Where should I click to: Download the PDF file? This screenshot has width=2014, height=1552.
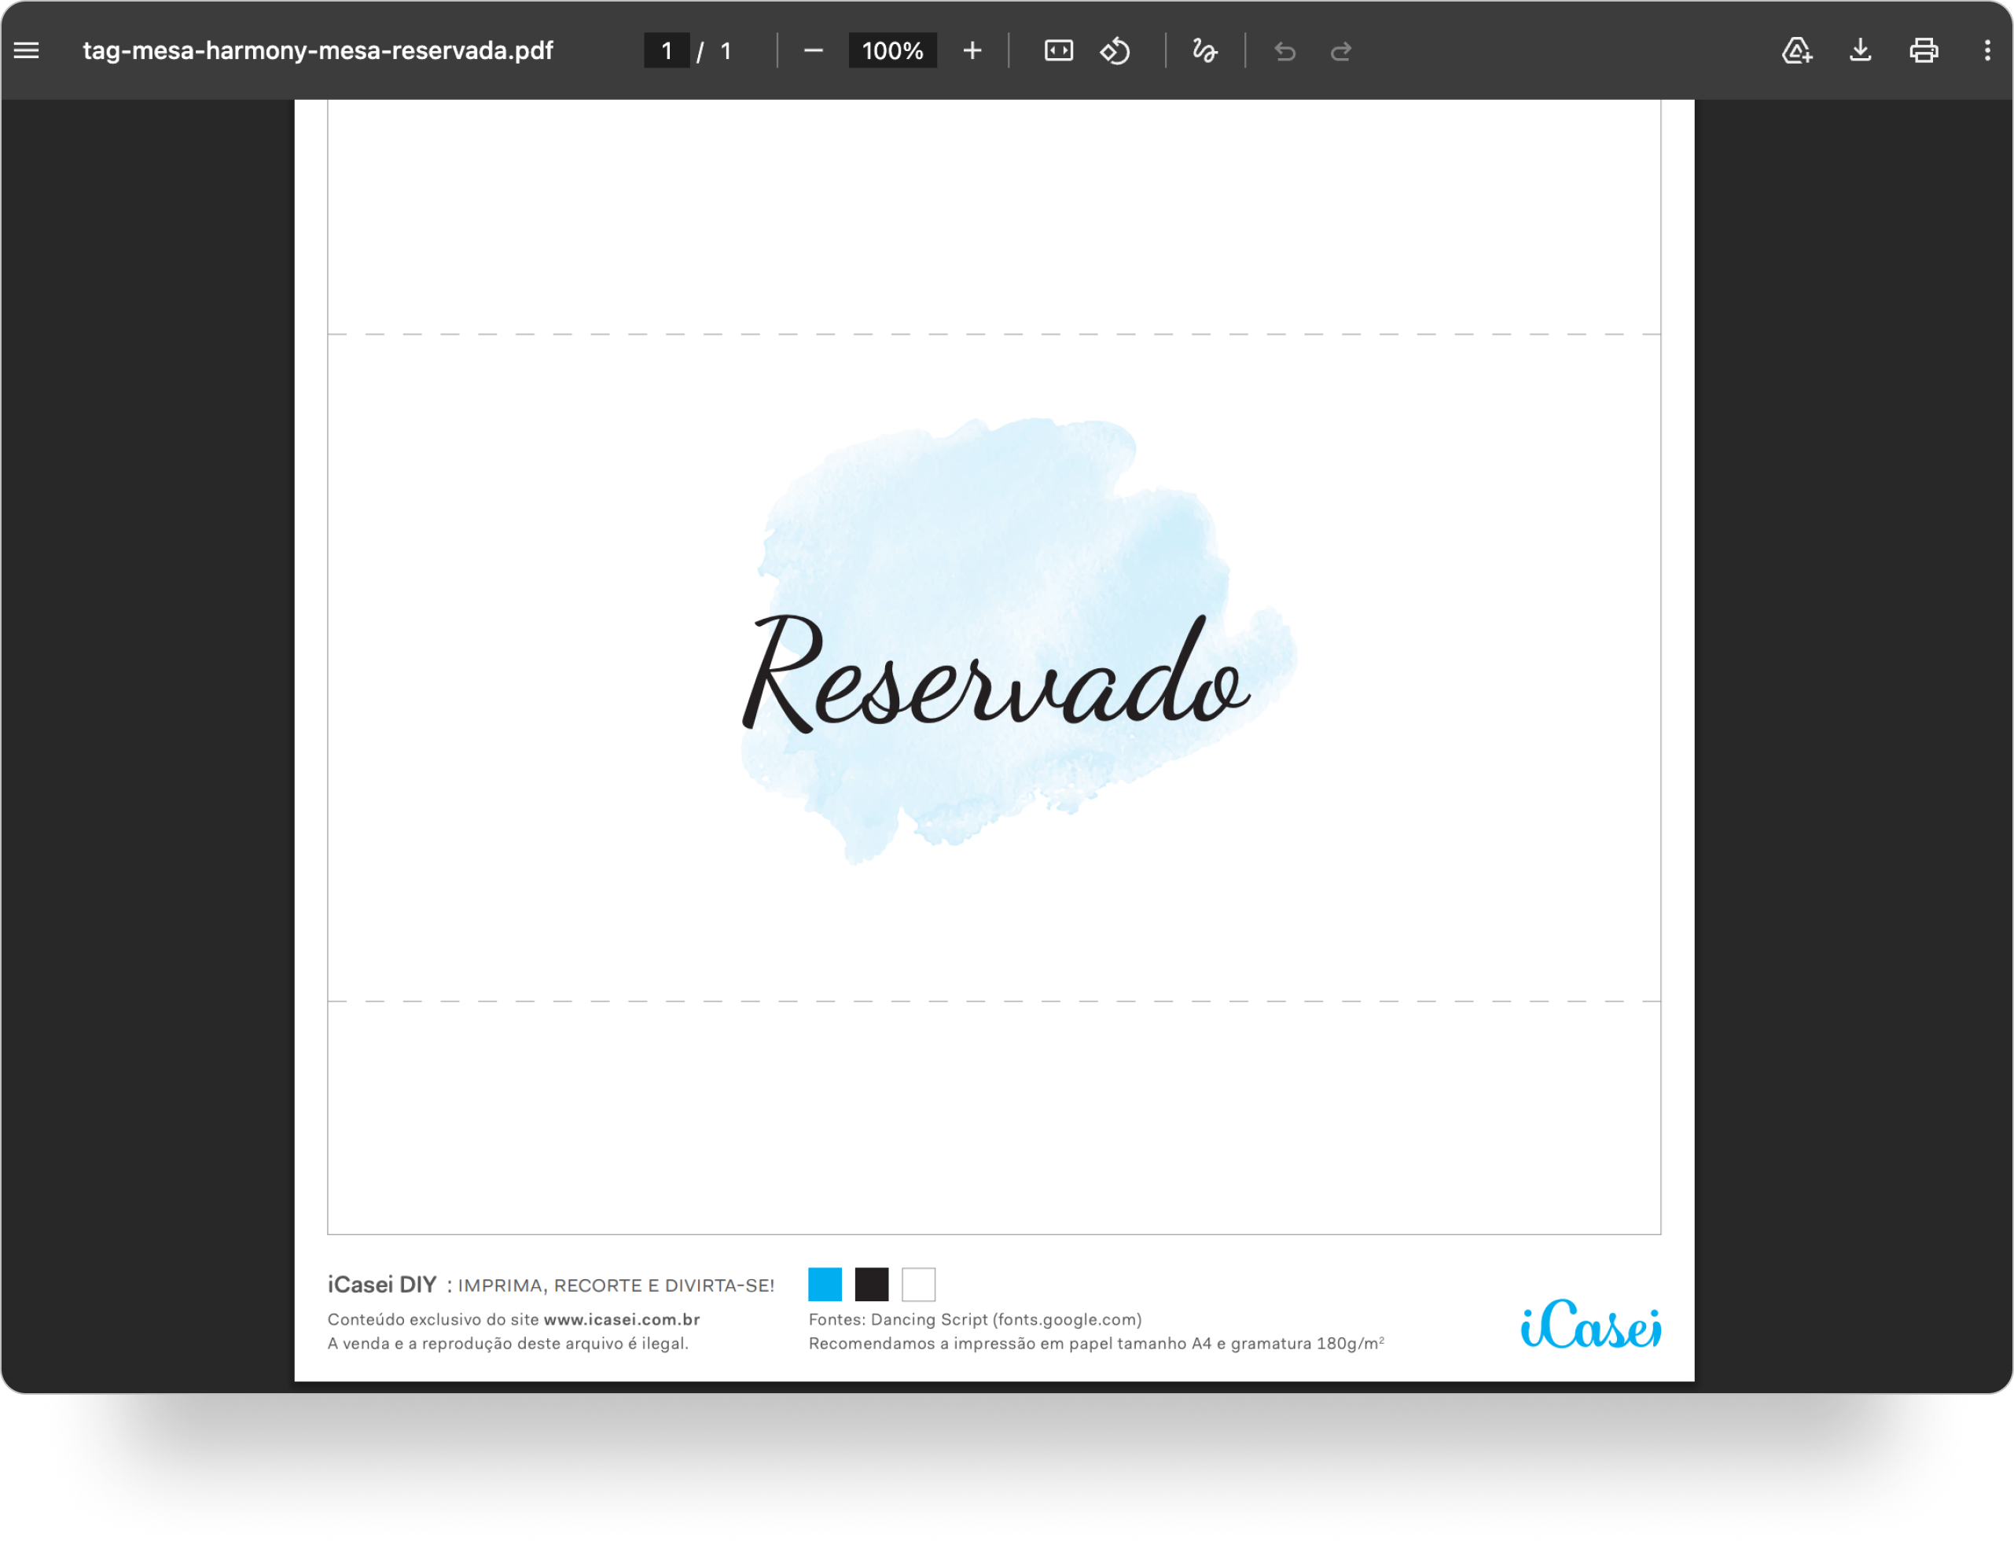(1860, 51)
